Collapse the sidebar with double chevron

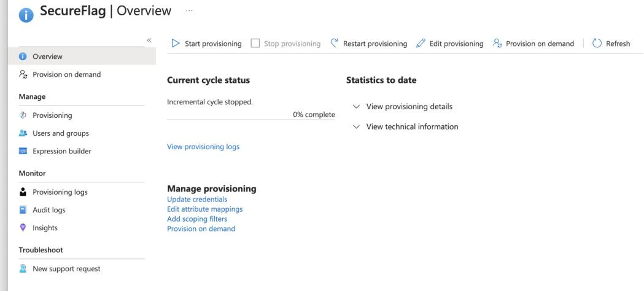click(149, 41)
